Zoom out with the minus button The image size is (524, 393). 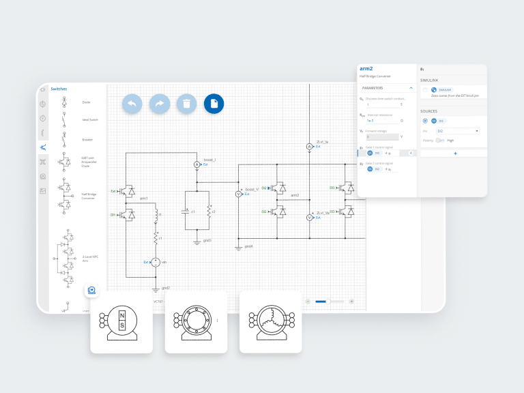click(308, 302)
